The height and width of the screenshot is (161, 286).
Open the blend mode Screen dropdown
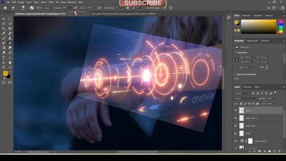[x=245, y=98]
